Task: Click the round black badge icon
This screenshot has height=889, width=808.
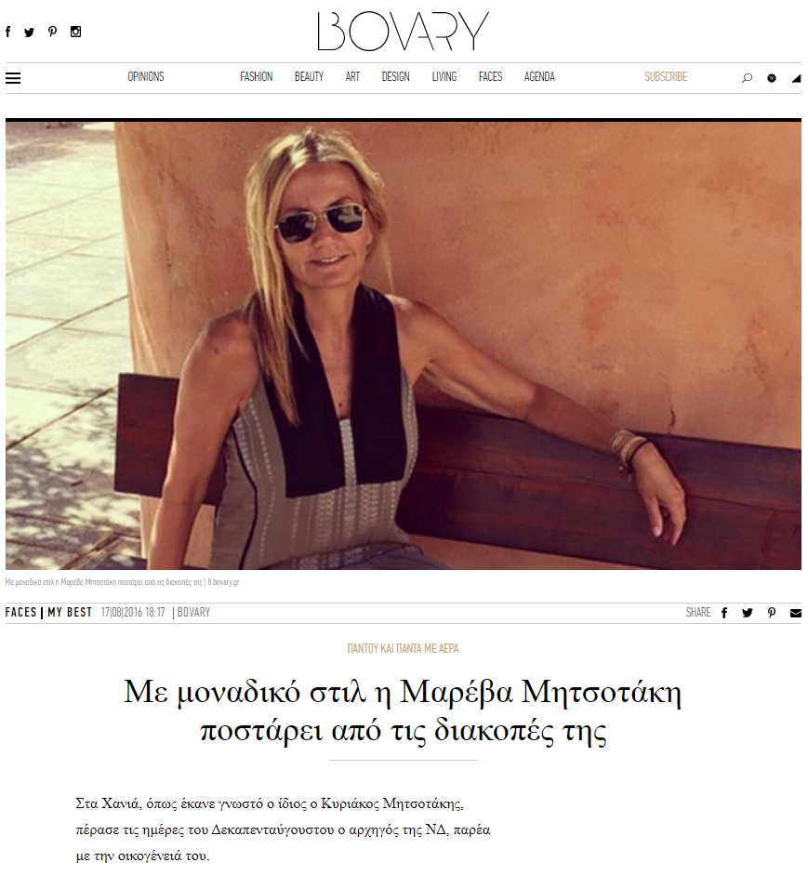Action: 771,78
